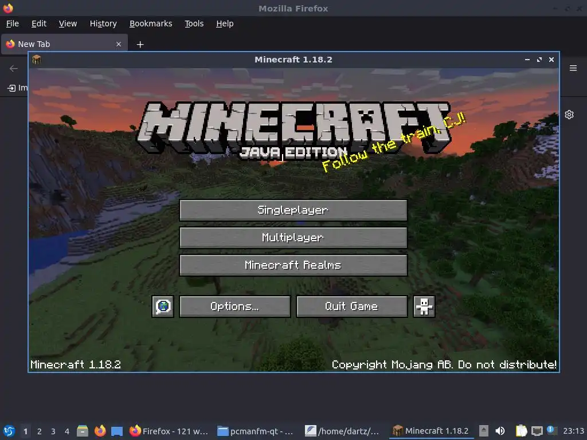Close the Minecraft 1.18.2 window
587x440 pixels.
[x=551, y=60]
